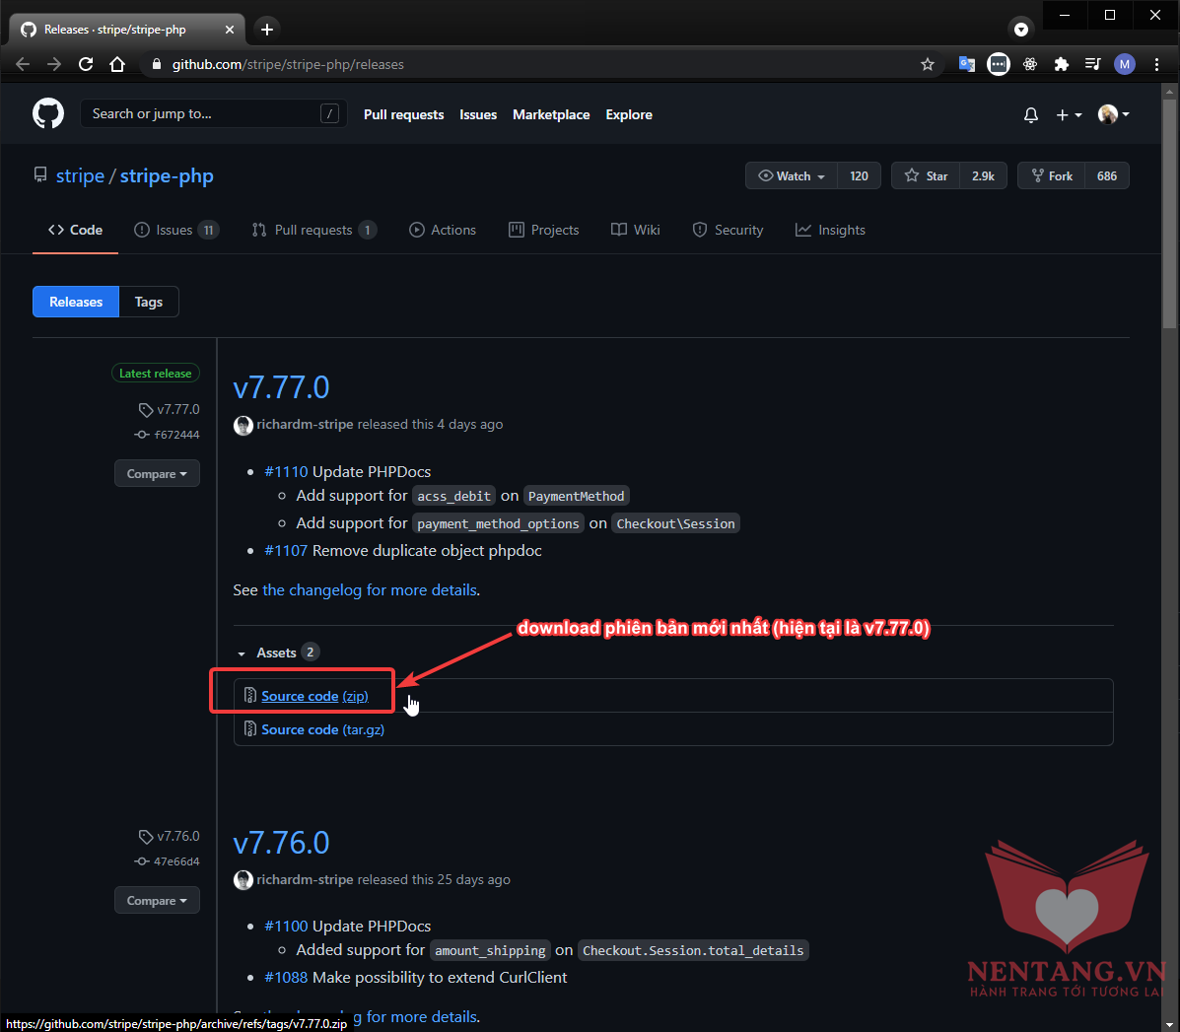Click the v7.77.0 tag icon link
The height and width of the screenshot is (1032, 1180).
tap(170, 409)
